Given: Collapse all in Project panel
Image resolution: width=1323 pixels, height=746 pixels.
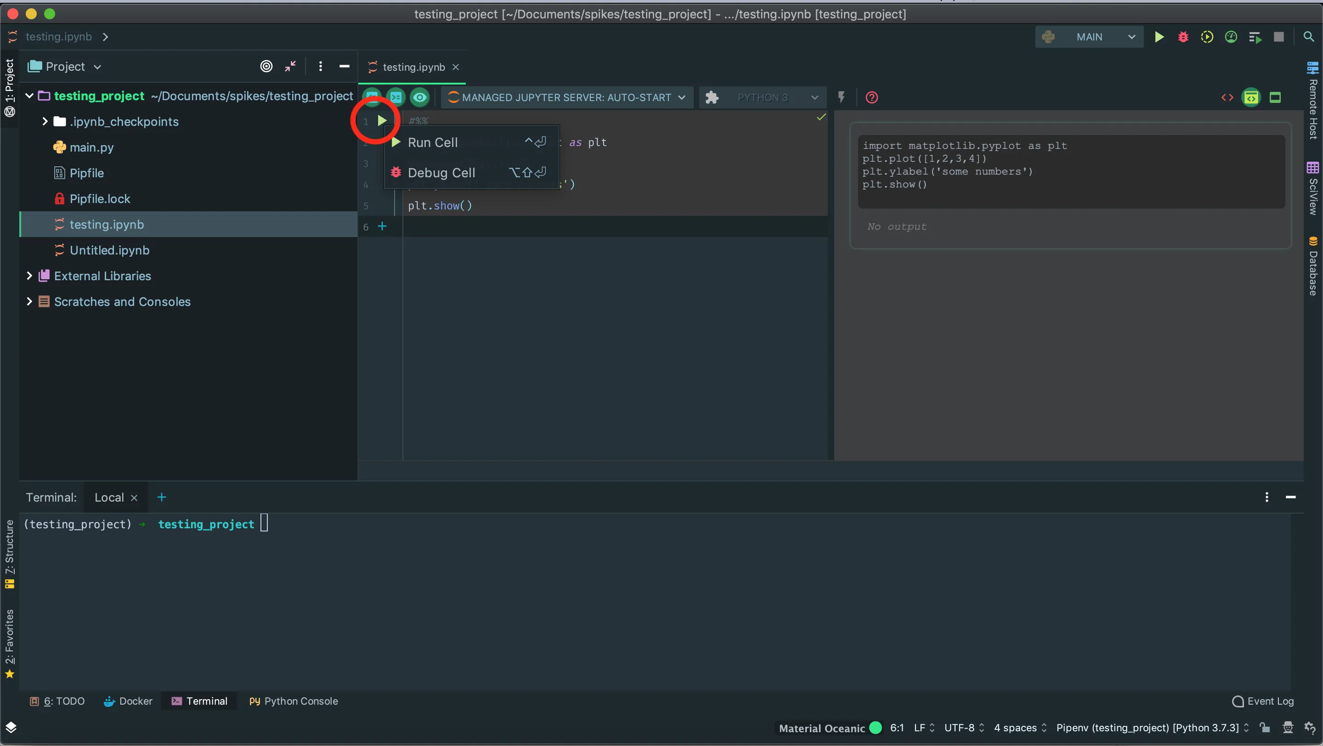Looking at the screenshot, I should pos(290,66).
